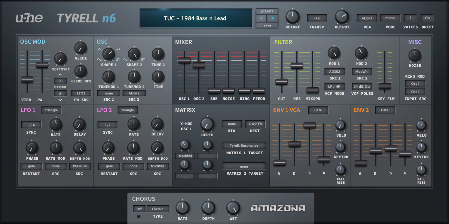This screenshot has height=224, width=449.
Task: Click the DETUNE knob
Action: tap(293, 17)
